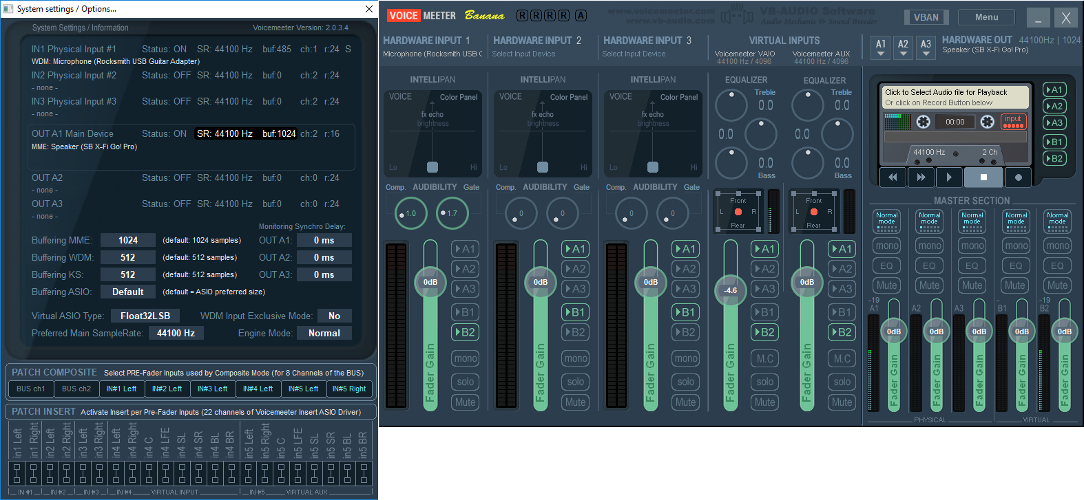Open the Voicemeeter Menu
This screenshot has height=500, width=1084.
(x=987, y=17)
